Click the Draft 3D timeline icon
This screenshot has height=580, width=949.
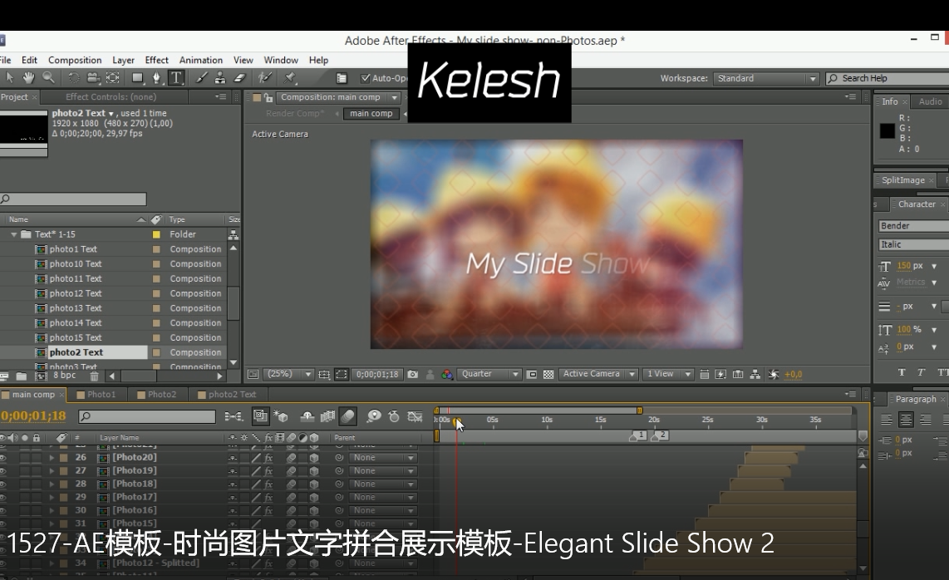(x=280, y=416)
